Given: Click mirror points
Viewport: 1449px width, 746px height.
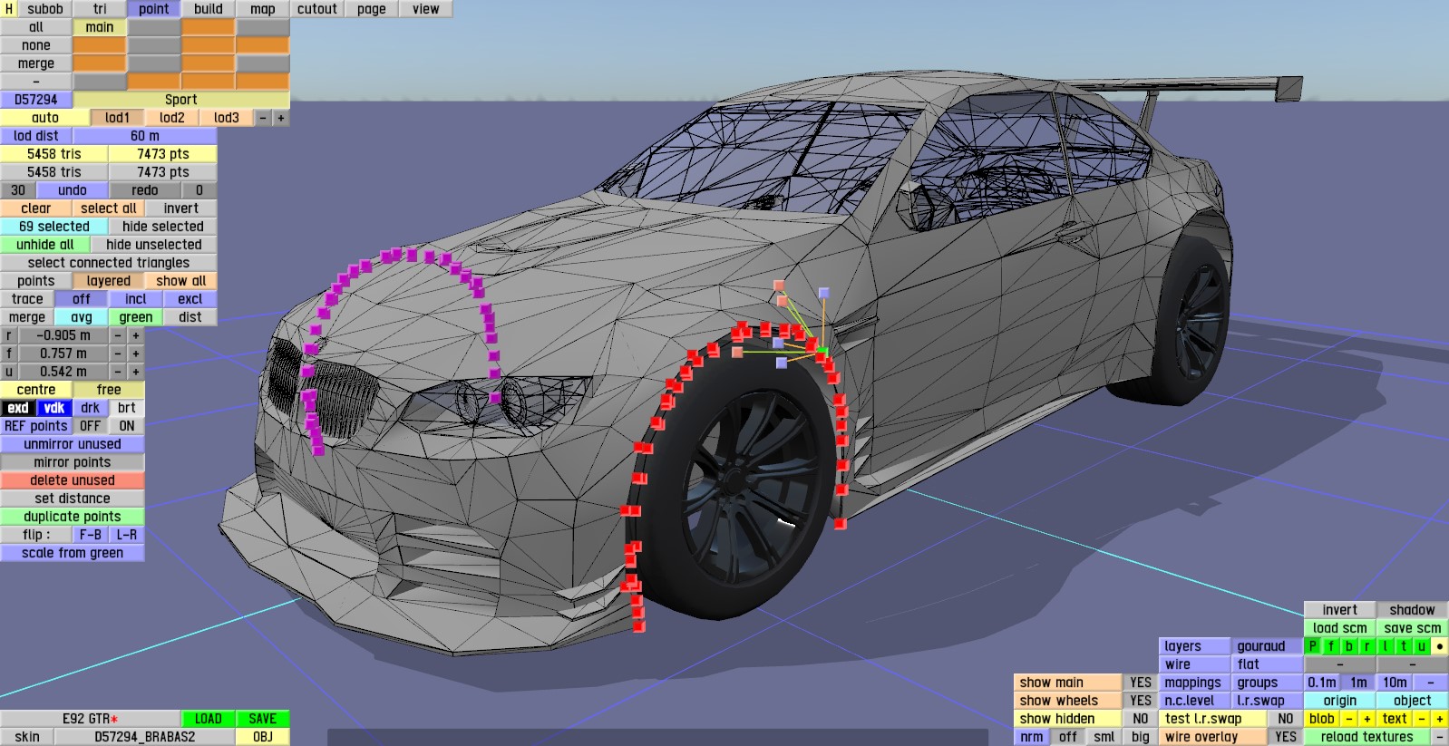Looking at the screenshot, I should [73, 462].
